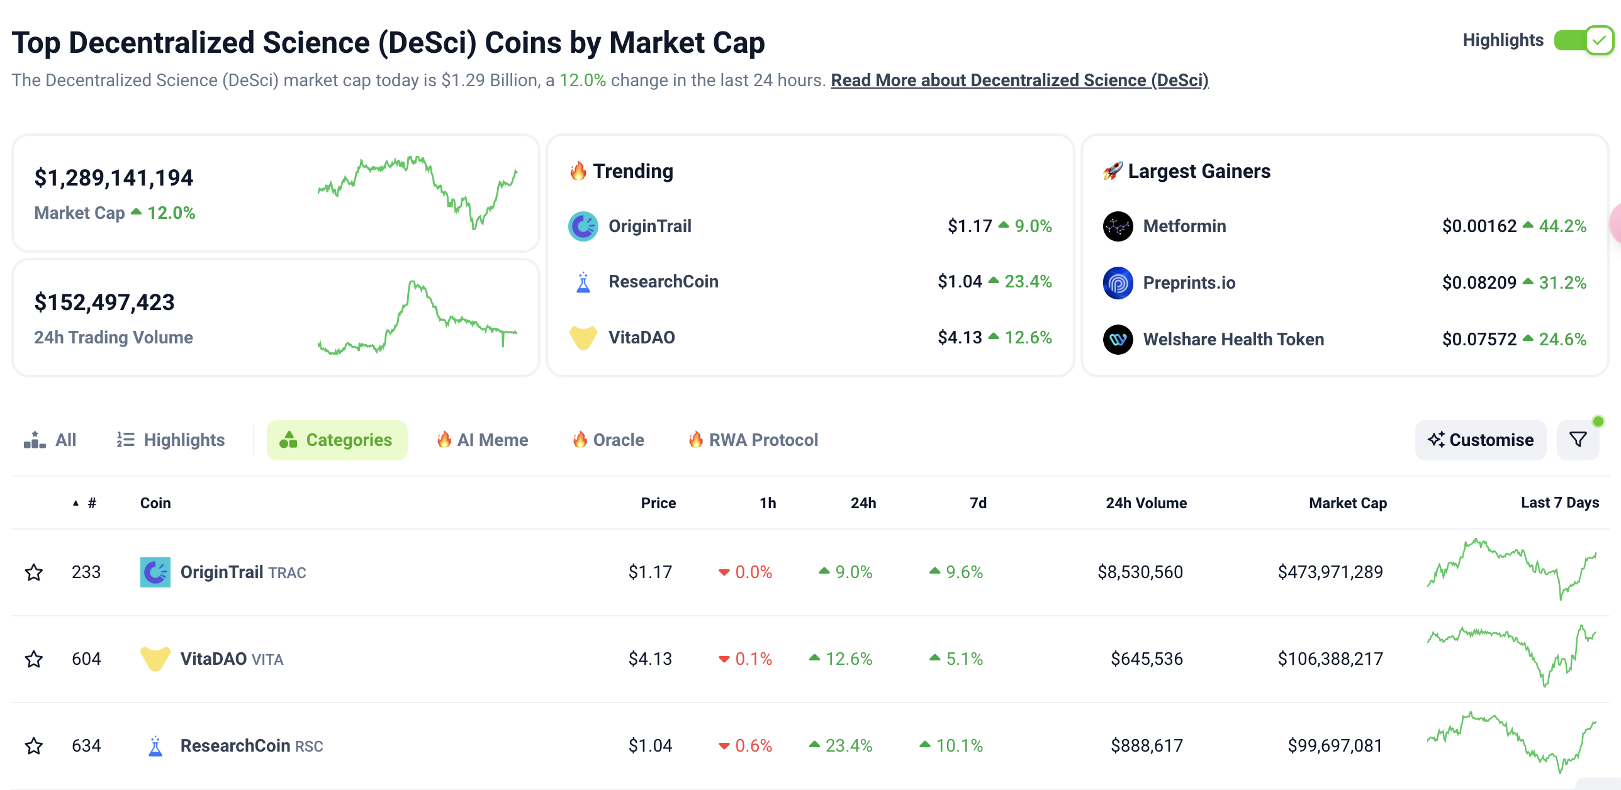
Task: Click OriginTrail logo in Trending card
Action: pos(583,226)
